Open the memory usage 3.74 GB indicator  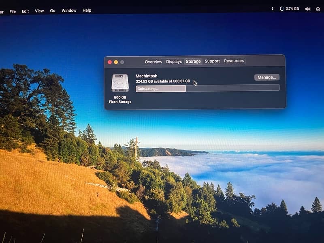(x=289, y=9)
